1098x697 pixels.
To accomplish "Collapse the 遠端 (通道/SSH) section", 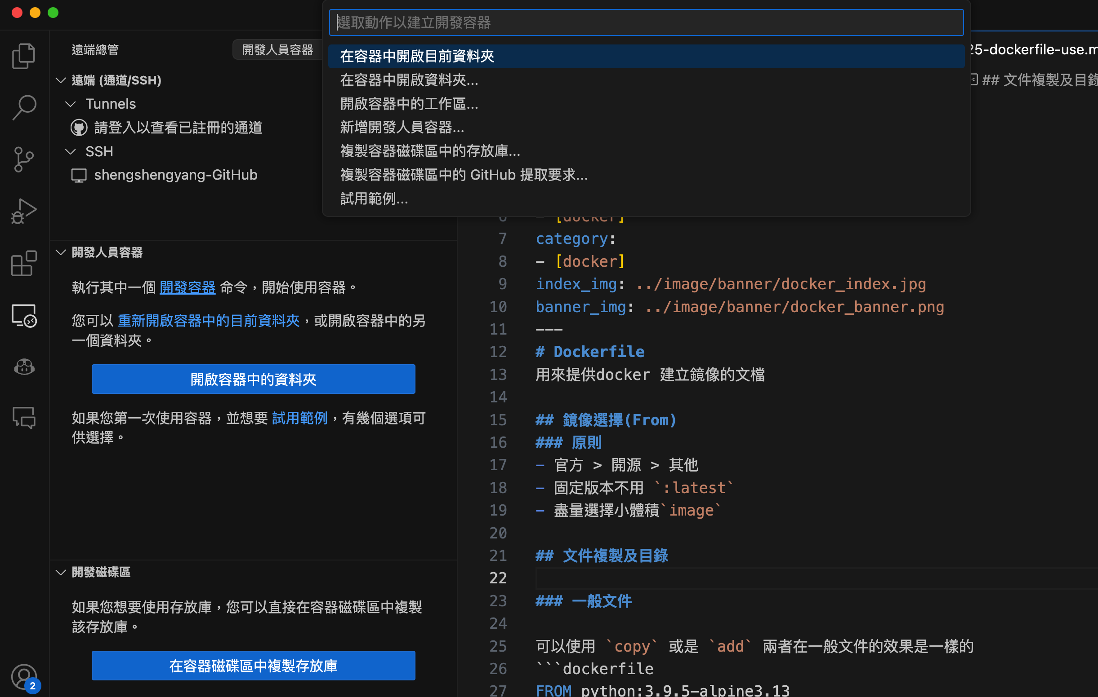I will coord(61,81).
